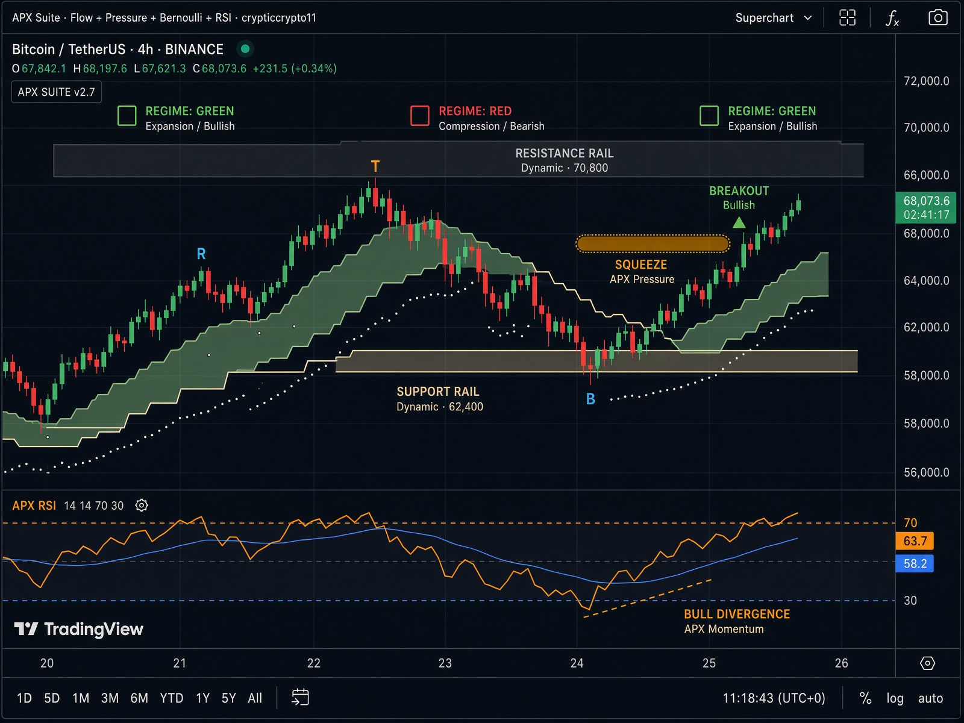Screen dimensions: 964x723
Task: Click the APX RSI indicator title
Action: pyautogui.click(x=34, y=505)
